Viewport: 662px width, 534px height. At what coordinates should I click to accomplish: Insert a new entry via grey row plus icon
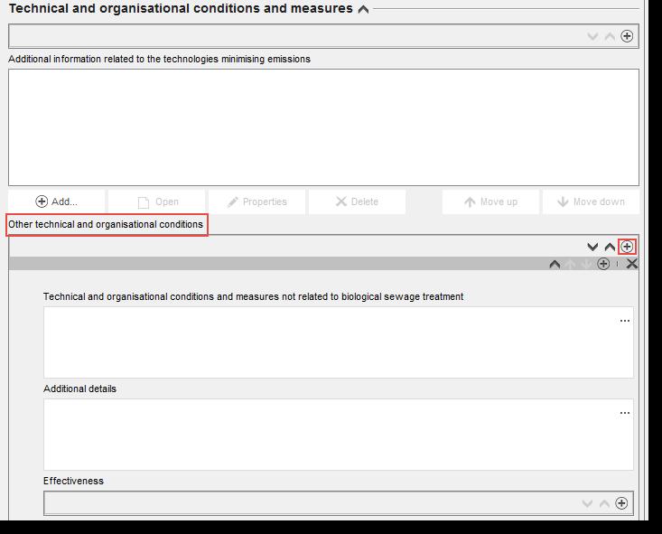point(603,264)
